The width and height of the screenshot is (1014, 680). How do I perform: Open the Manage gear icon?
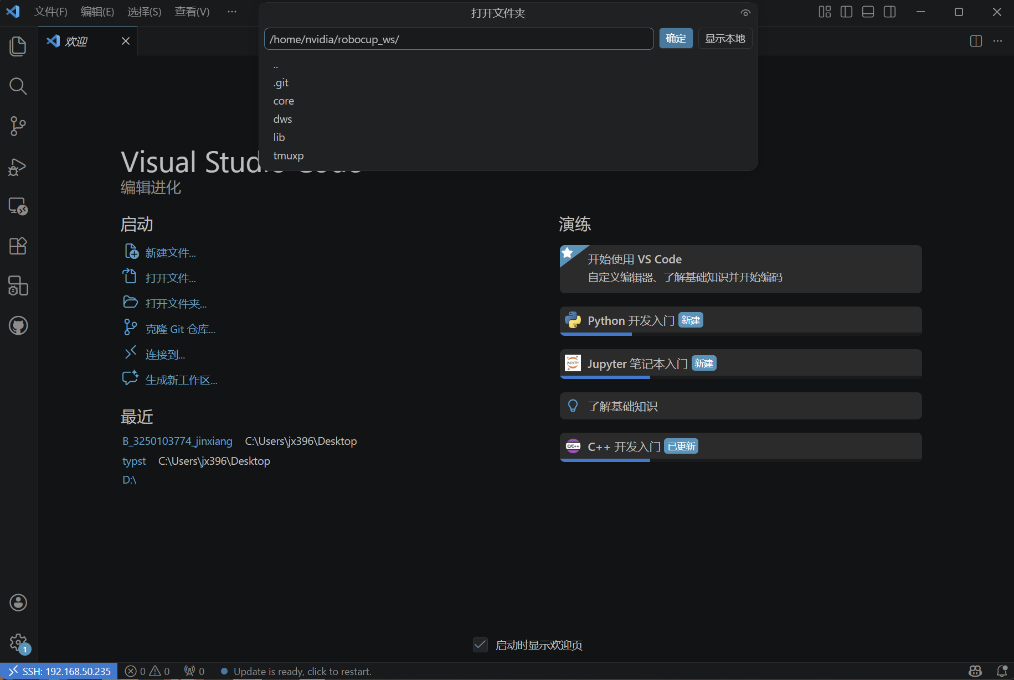[x=18, y=643]
